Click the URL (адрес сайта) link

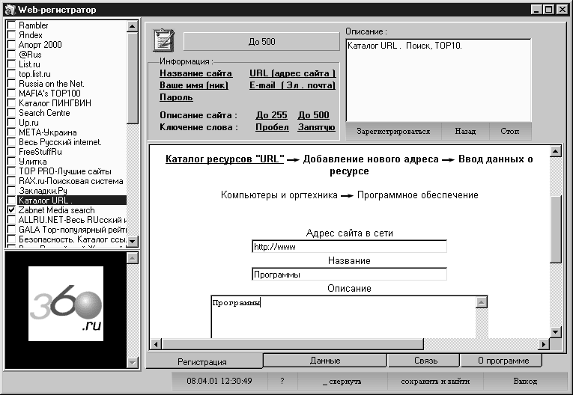pos(292,73)
